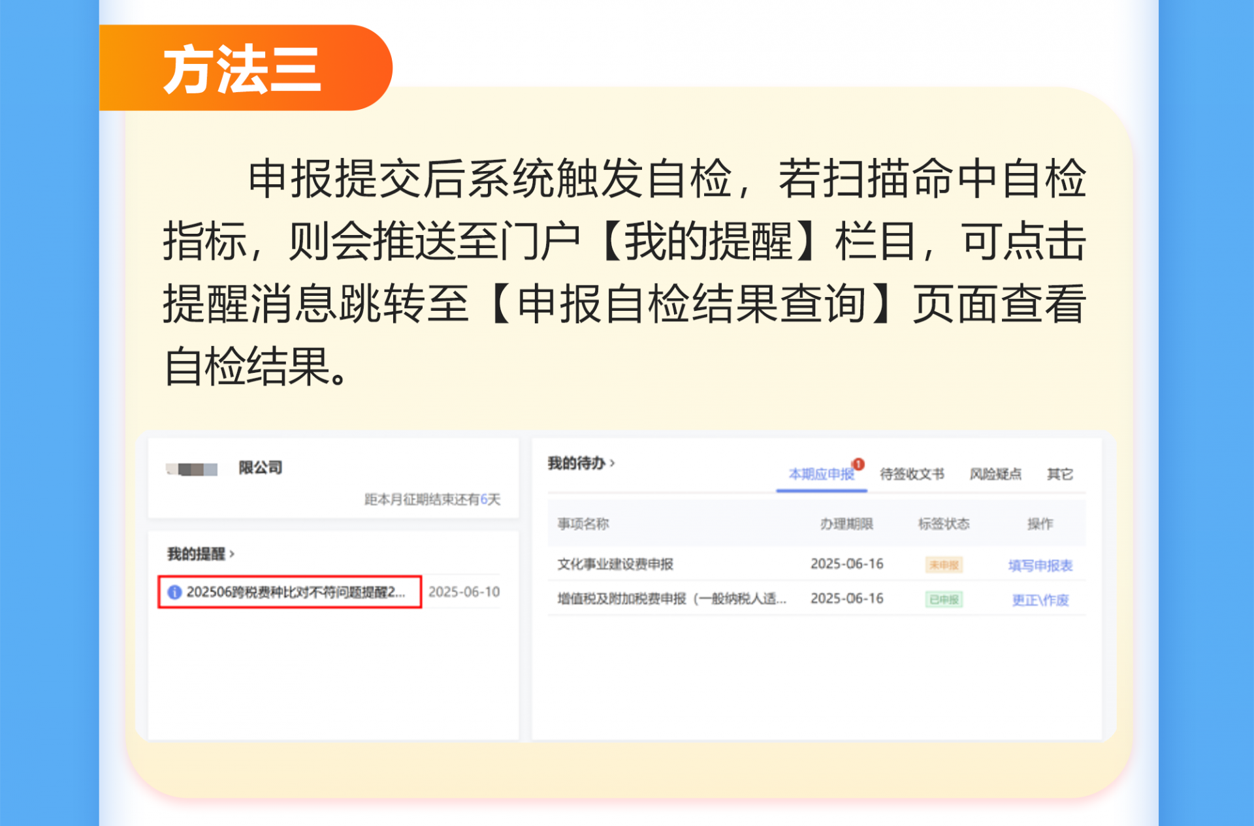This screenshot has height=826, width=1254.
Task: Expand 我的提醒 via its chevron arrow
Action: (x=232, y=554)
